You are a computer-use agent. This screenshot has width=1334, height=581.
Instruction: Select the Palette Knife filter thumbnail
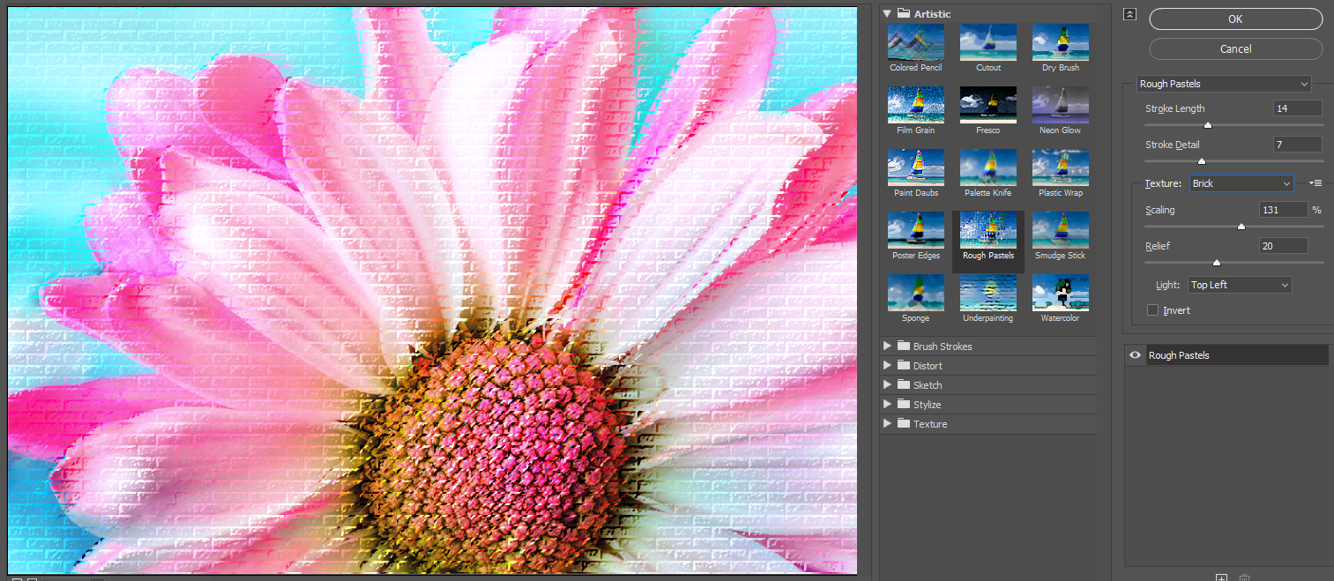tap(987, 168)
